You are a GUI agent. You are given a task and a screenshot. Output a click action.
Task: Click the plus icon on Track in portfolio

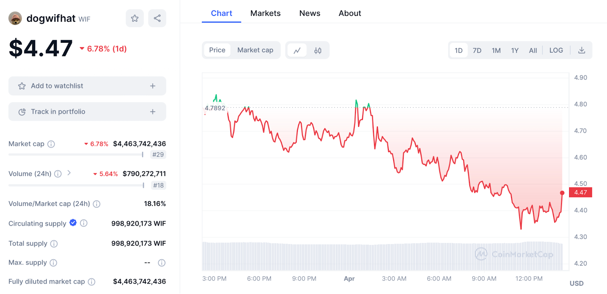[x=153, y=112]
